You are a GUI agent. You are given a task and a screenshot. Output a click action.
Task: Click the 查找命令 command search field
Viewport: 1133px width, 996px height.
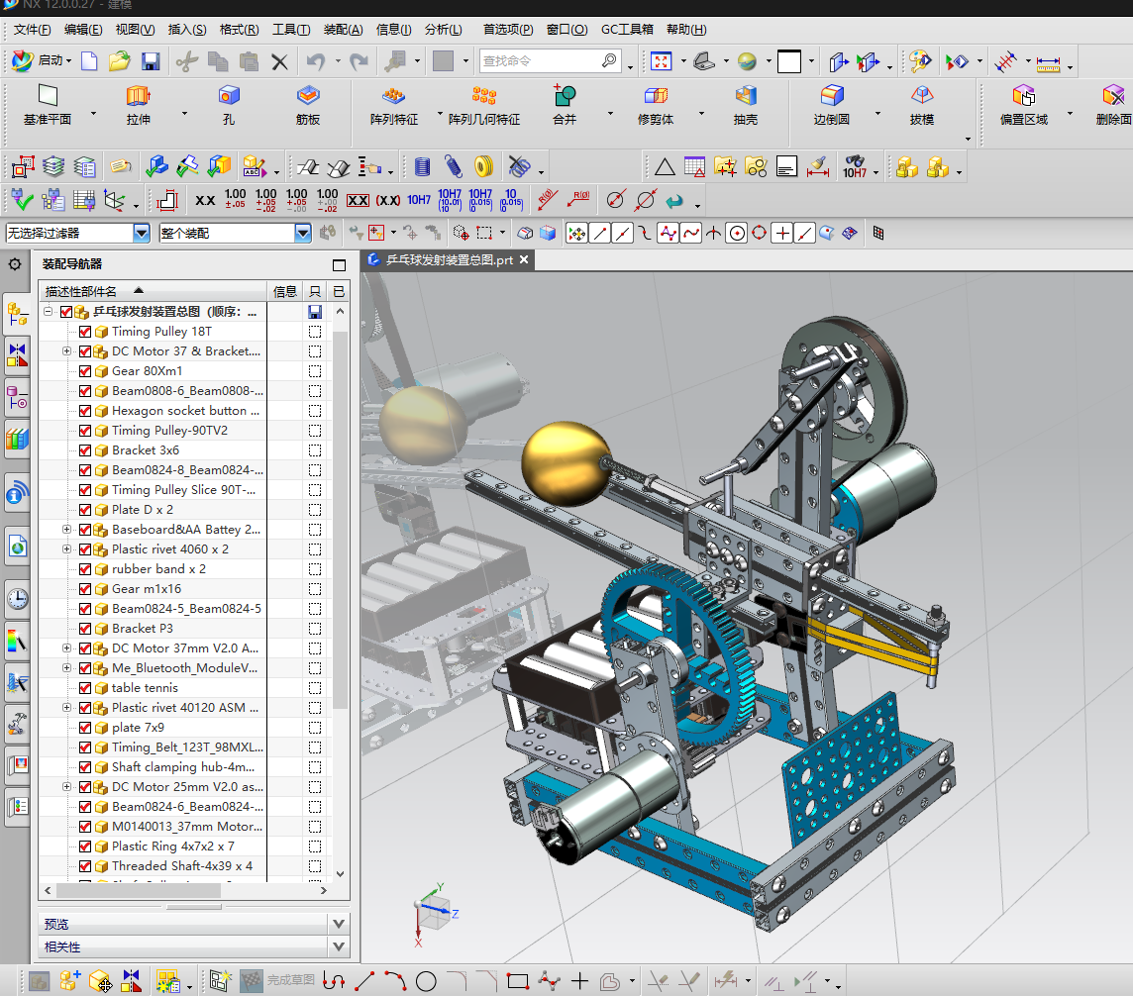pos(540,61)
